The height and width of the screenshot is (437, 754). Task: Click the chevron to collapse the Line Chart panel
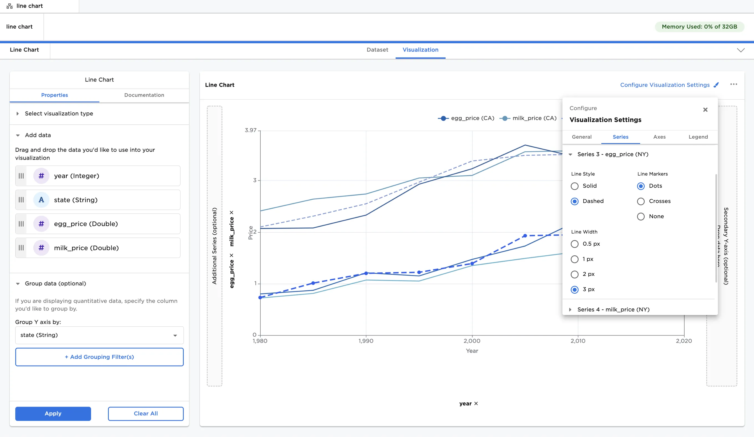741,50
